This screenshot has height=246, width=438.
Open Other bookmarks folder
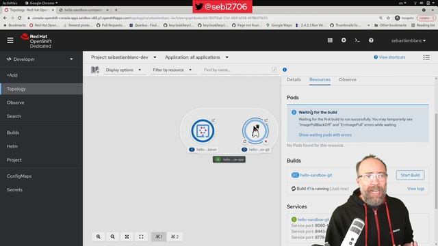pyautogui.click(x=391, y=25)
